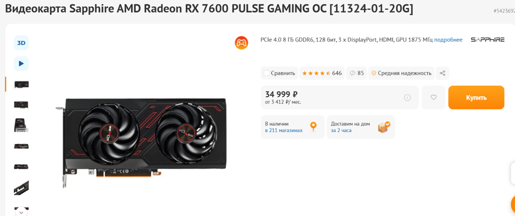Select the first front-view thumbnail
Screen dimensions: 515x216
click(21, 84)
